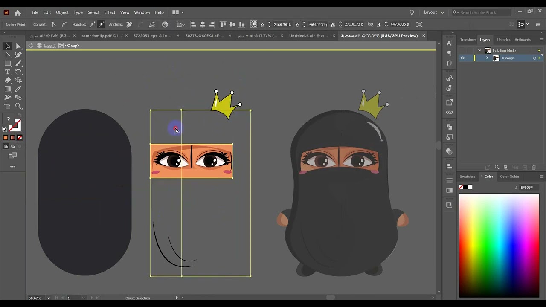Switch to samr family.pdf document tab

(x=102, y=36)
